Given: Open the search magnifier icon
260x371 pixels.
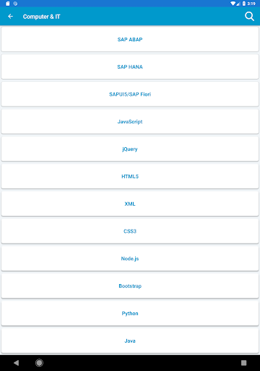Looking at the screenshot, I should [x=249, y=17].
